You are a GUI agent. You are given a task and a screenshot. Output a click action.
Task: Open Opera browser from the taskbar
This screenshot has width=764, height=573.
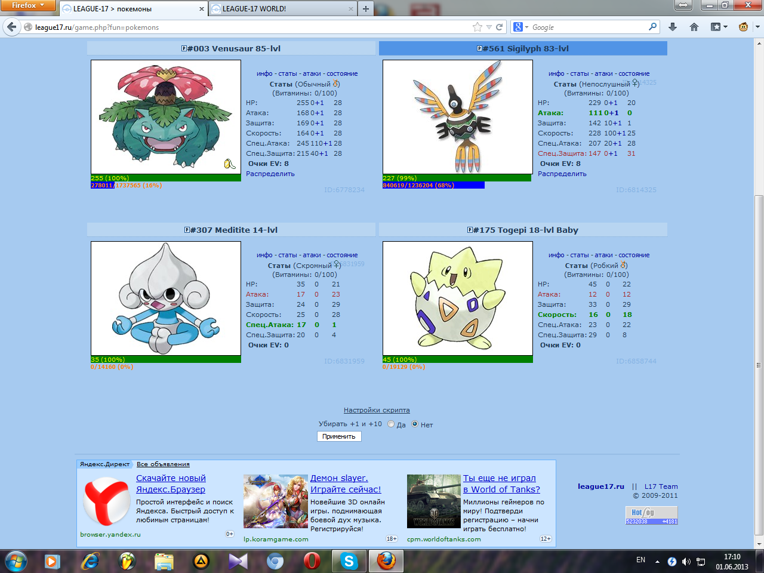[312, 561]
